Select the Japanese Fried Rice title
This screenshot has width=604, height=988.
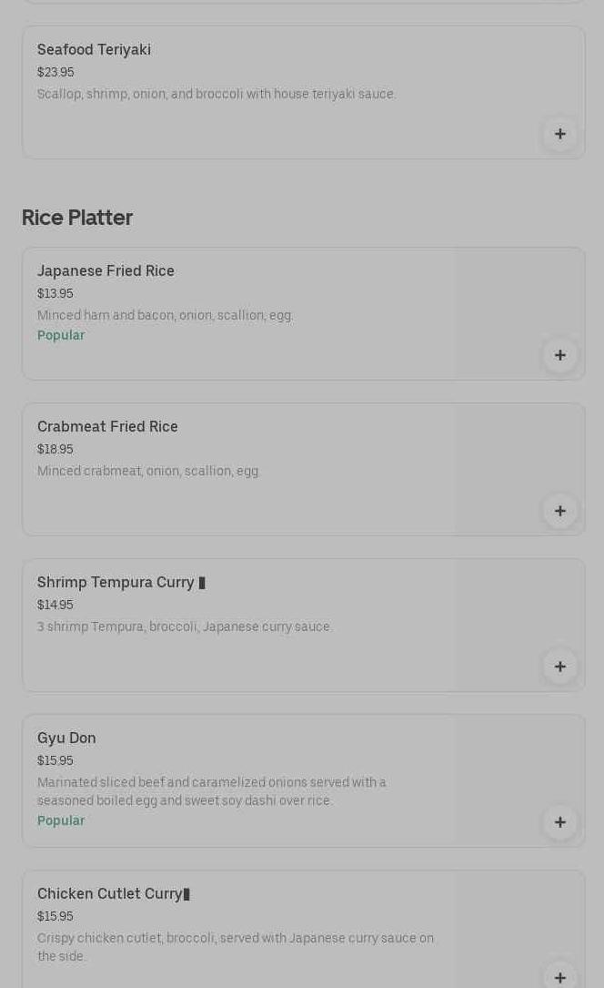106,271
